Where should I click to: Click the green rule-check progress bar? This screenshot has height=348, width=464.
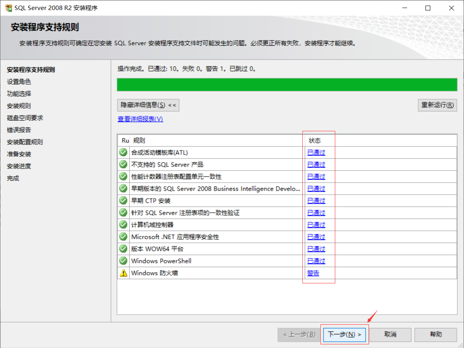pyautogui.click(x=287, y=85)
